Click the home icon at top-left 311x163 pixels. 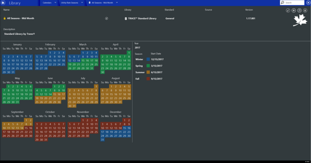click(3, 3)
